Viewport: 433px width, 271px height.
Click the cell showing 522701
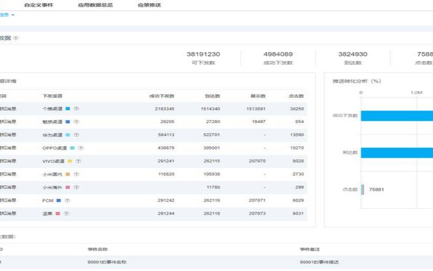tap(212, 134)
